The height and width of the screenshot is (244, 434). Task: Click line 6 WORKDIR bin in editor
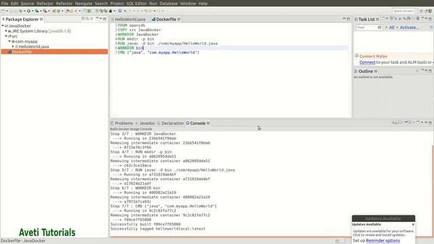point(130,48)
